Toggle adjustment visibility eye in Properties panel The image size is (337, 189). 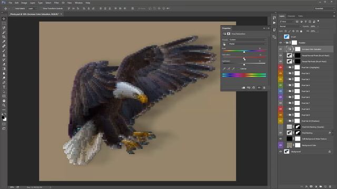pos(259,88)
